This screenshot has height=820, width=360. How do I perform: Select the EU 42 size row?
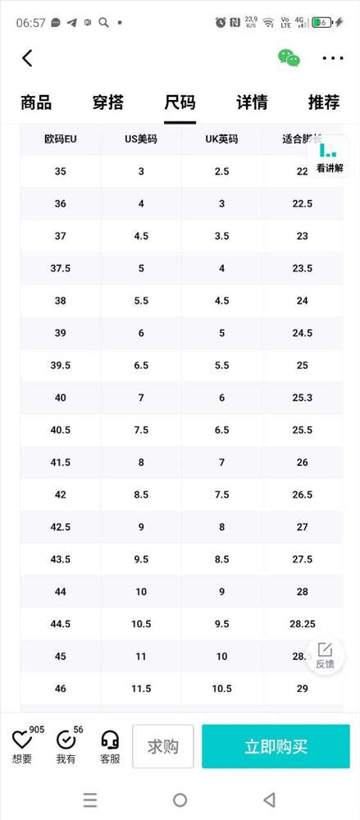coord(181,494)
